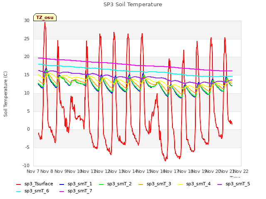Click the 25 y-axis tick label
The width and height of the screenshot is (266, 199).
(x=27, y=39)
